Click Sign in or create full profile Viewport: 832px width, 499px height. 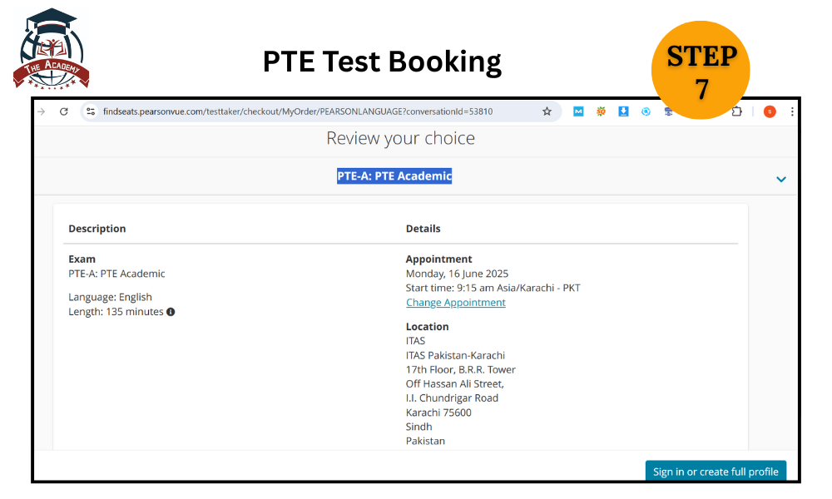(716, 472)
